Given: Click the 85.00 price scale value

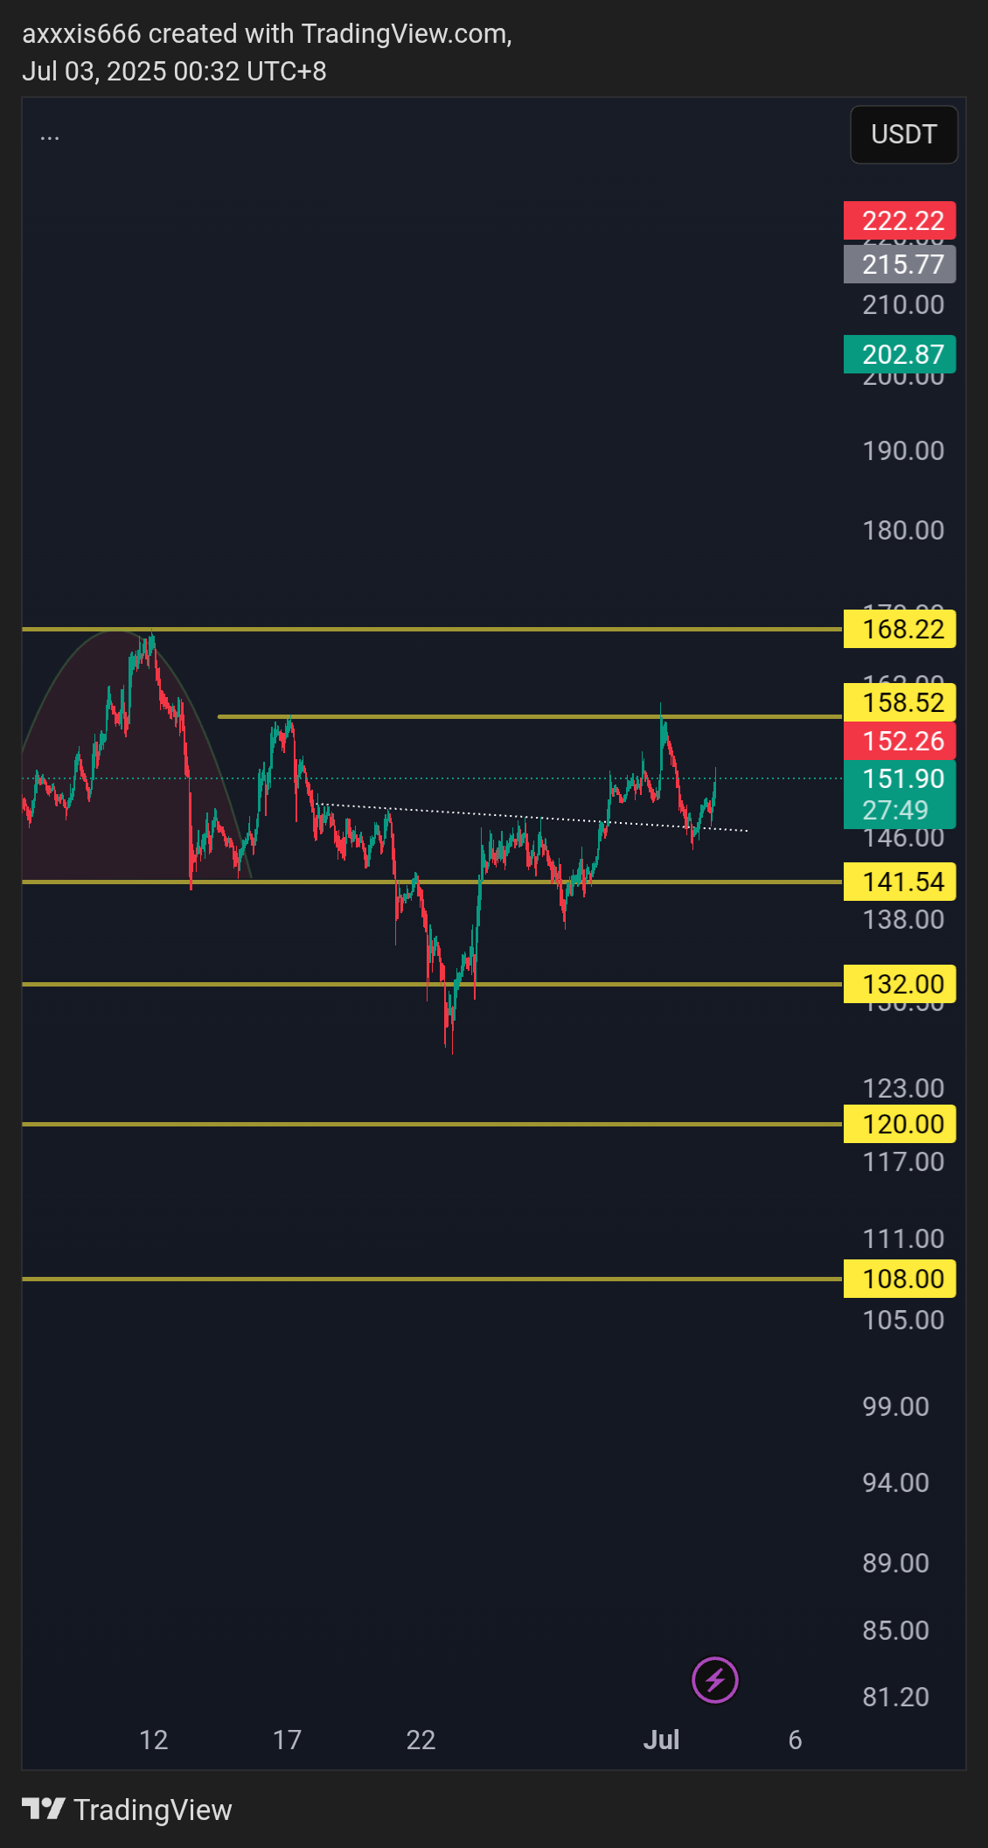Looking at the screenshot, I should 895,1630.
